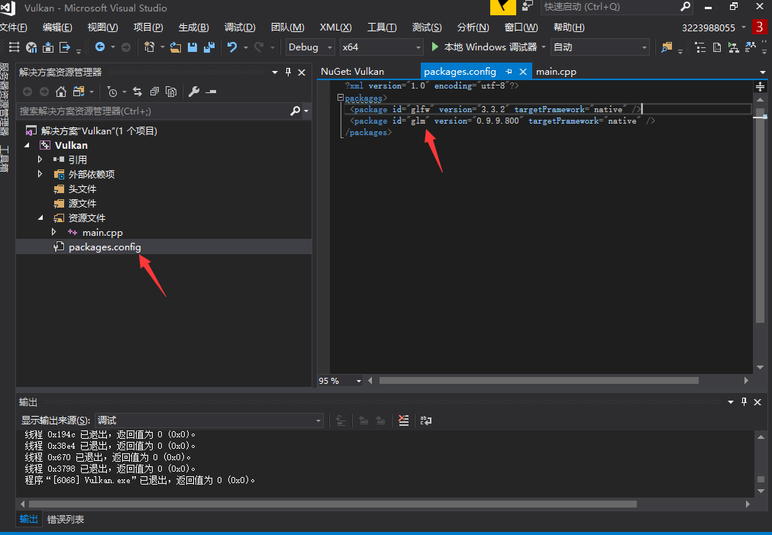Click the second main toolbar icon with chart

point(31,47)
